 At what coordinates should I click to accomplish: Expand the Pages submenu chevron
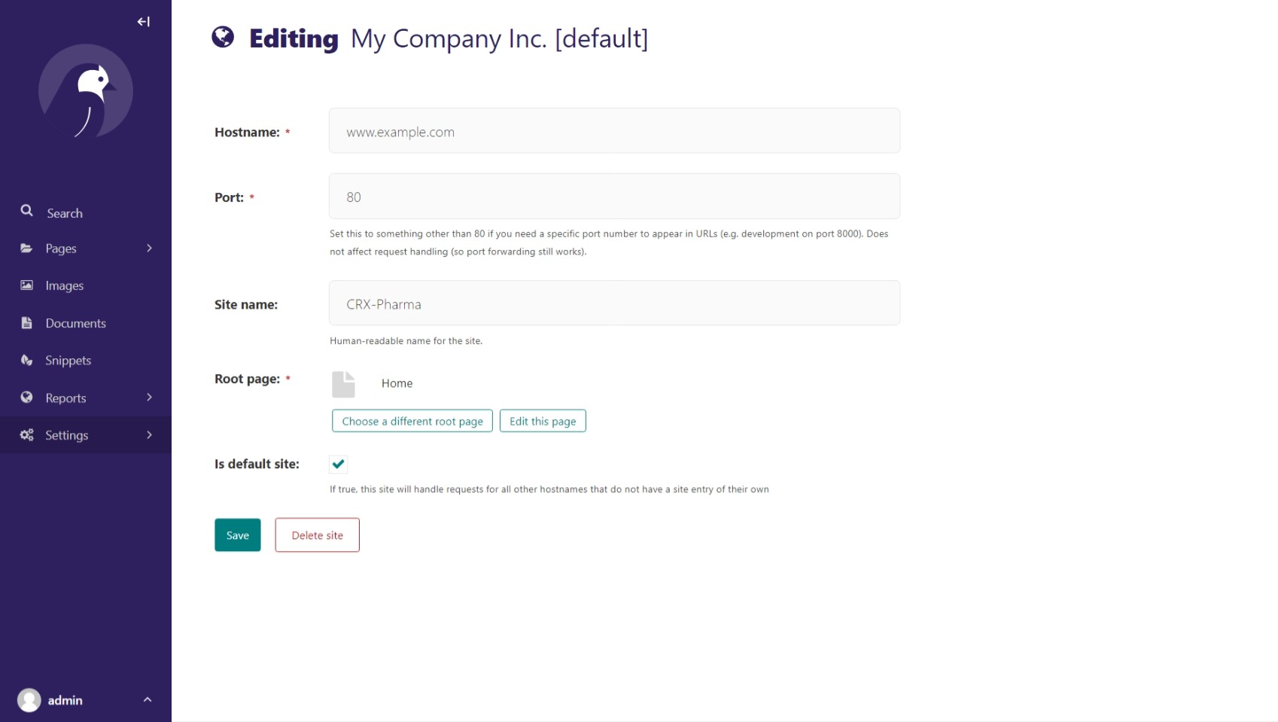pyautogui.click(x=149, y=248)
